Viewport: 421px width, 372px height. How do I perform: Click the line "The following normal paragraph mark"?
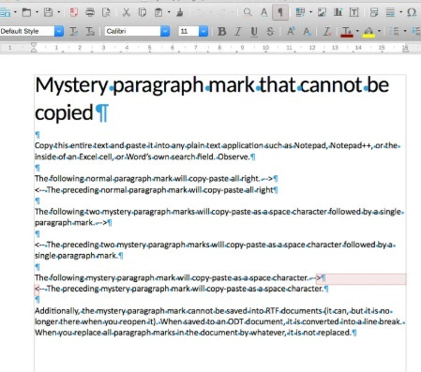(156, 179)
